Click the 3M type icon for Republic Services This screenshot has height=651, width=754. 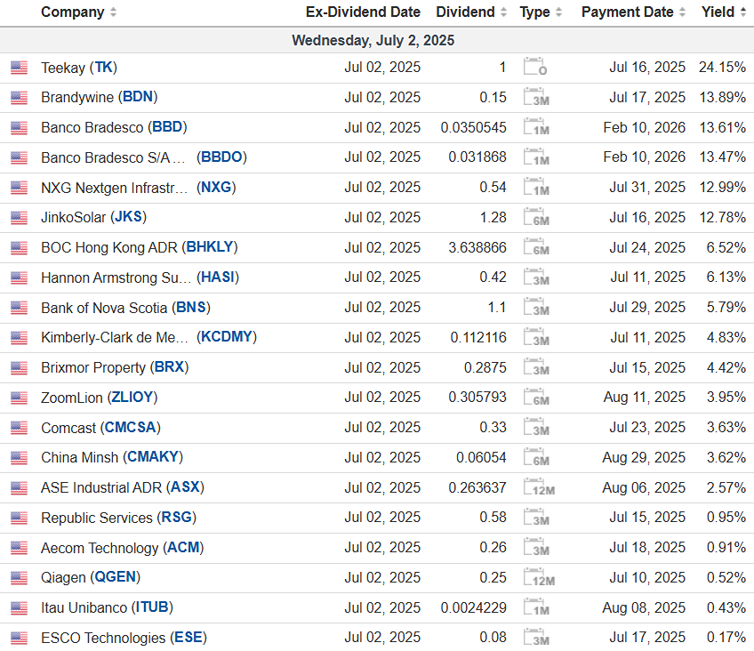tap(534, 518)
